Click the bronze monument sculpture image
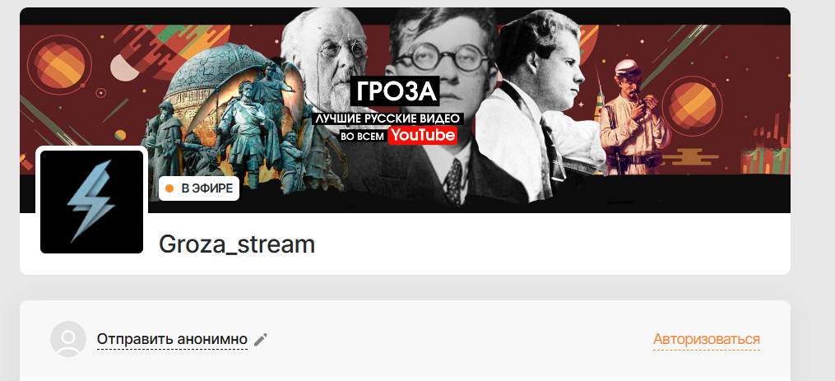The width and height of the screenshot is (835, 381). (x=224, y=117)
